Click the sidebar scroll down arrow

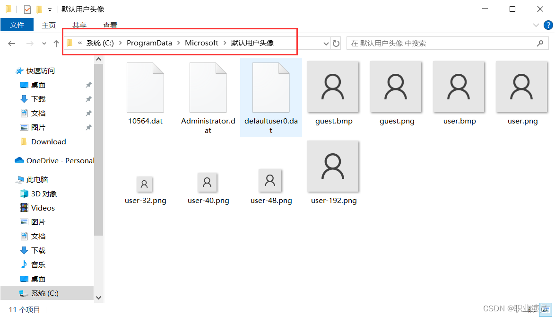99,298
